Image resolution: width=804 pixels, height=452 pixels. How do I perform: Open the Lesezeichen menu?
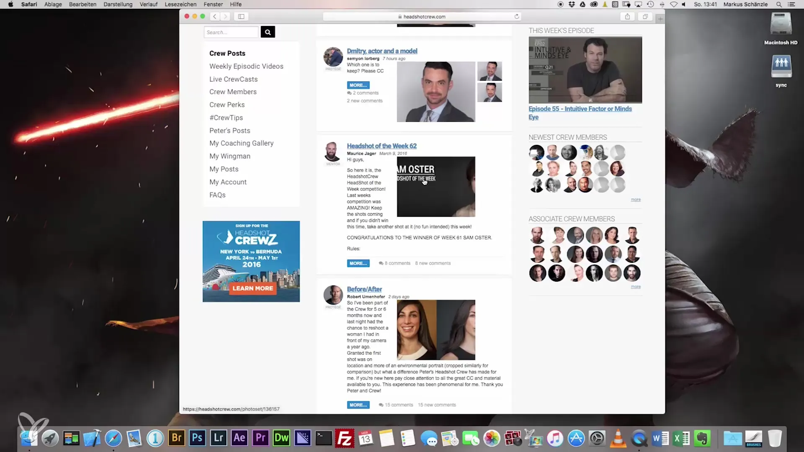tap(180, 4)
